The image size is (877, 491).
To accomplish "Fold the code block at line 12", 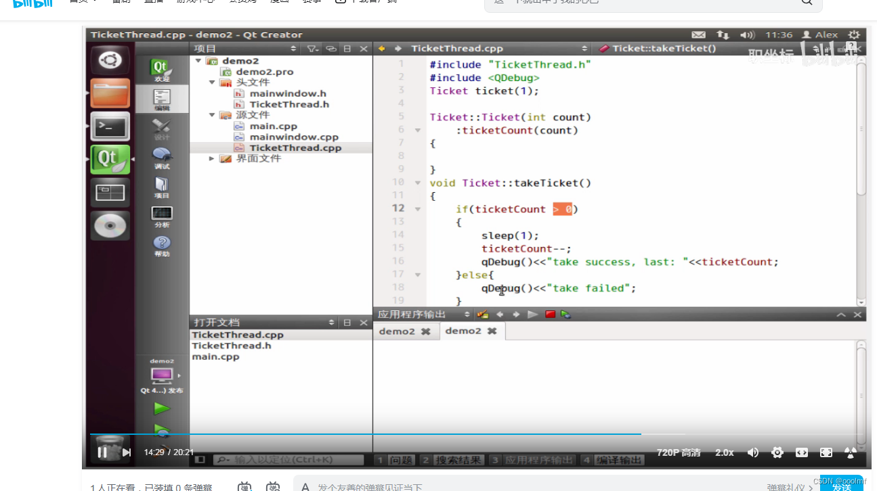I will click(418, 209).
